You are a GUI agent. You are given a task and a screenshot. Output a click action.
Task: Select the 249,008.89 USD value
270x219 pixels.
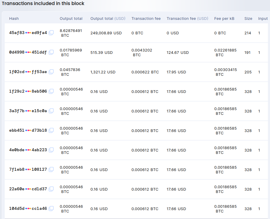(106, 33)
